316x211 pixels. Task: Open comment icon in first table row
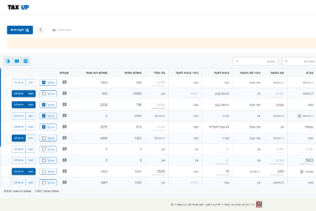pos(64,82)
